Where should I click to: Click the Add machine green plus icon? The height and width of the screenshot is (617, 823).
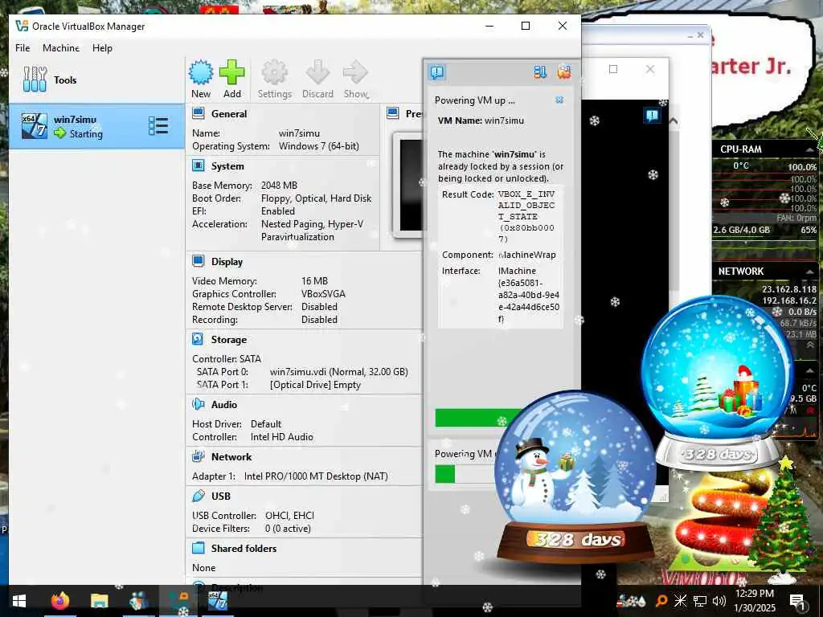tap(232, 72)
